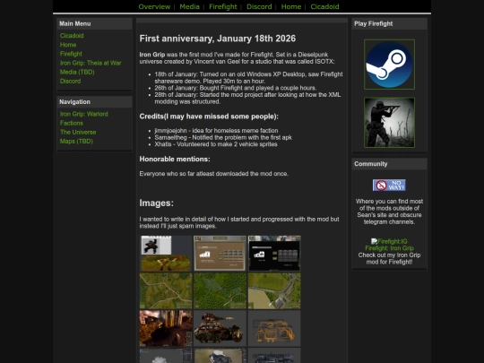484x363 pixels.
Task: Go to Home in Main Menu sidebar
Action: tap(68, 45)
